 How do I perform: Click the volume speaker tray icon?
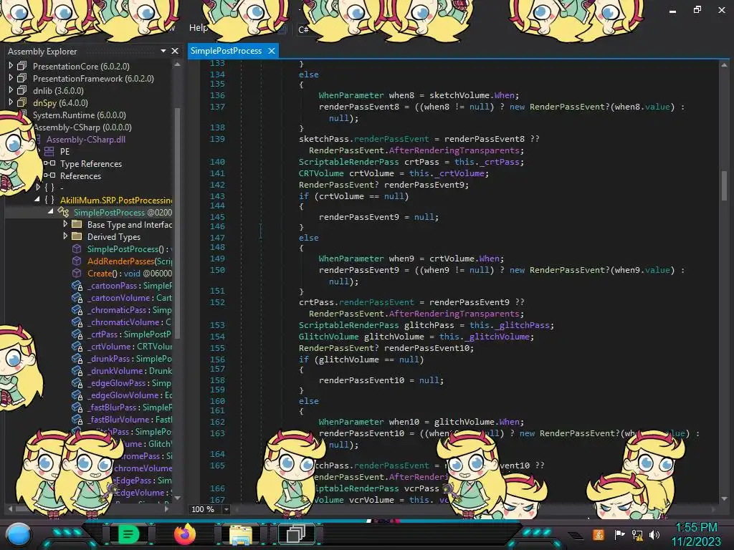[x=654, y=534]
